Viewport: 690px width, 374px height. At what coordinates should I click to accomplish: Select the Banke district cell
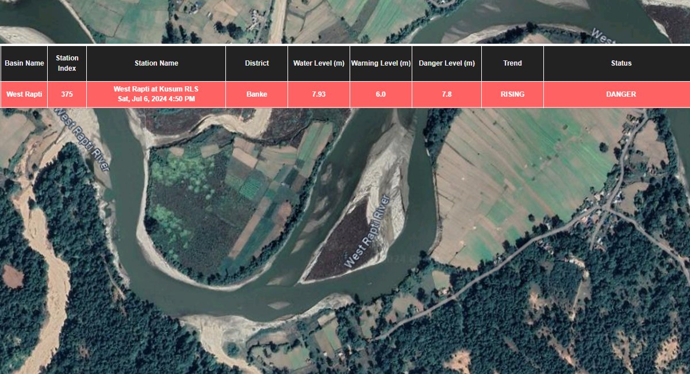[257, 94]
